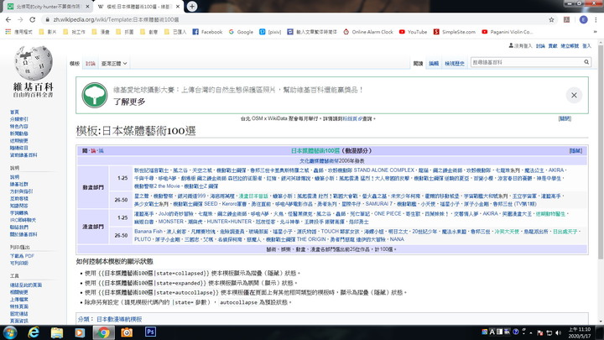Reload the Wikipedia page
Viewport: 604px width, 340px height.
(33, 19)
